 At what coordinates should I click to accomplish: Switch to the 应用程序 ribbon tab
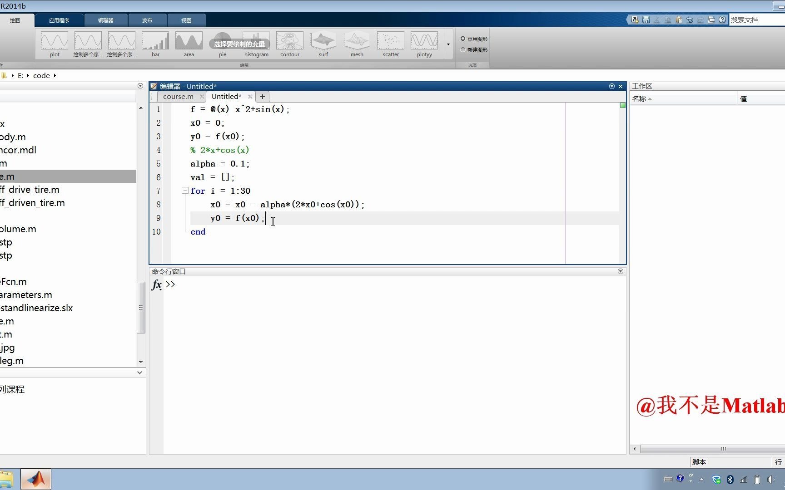click(59, 20)
